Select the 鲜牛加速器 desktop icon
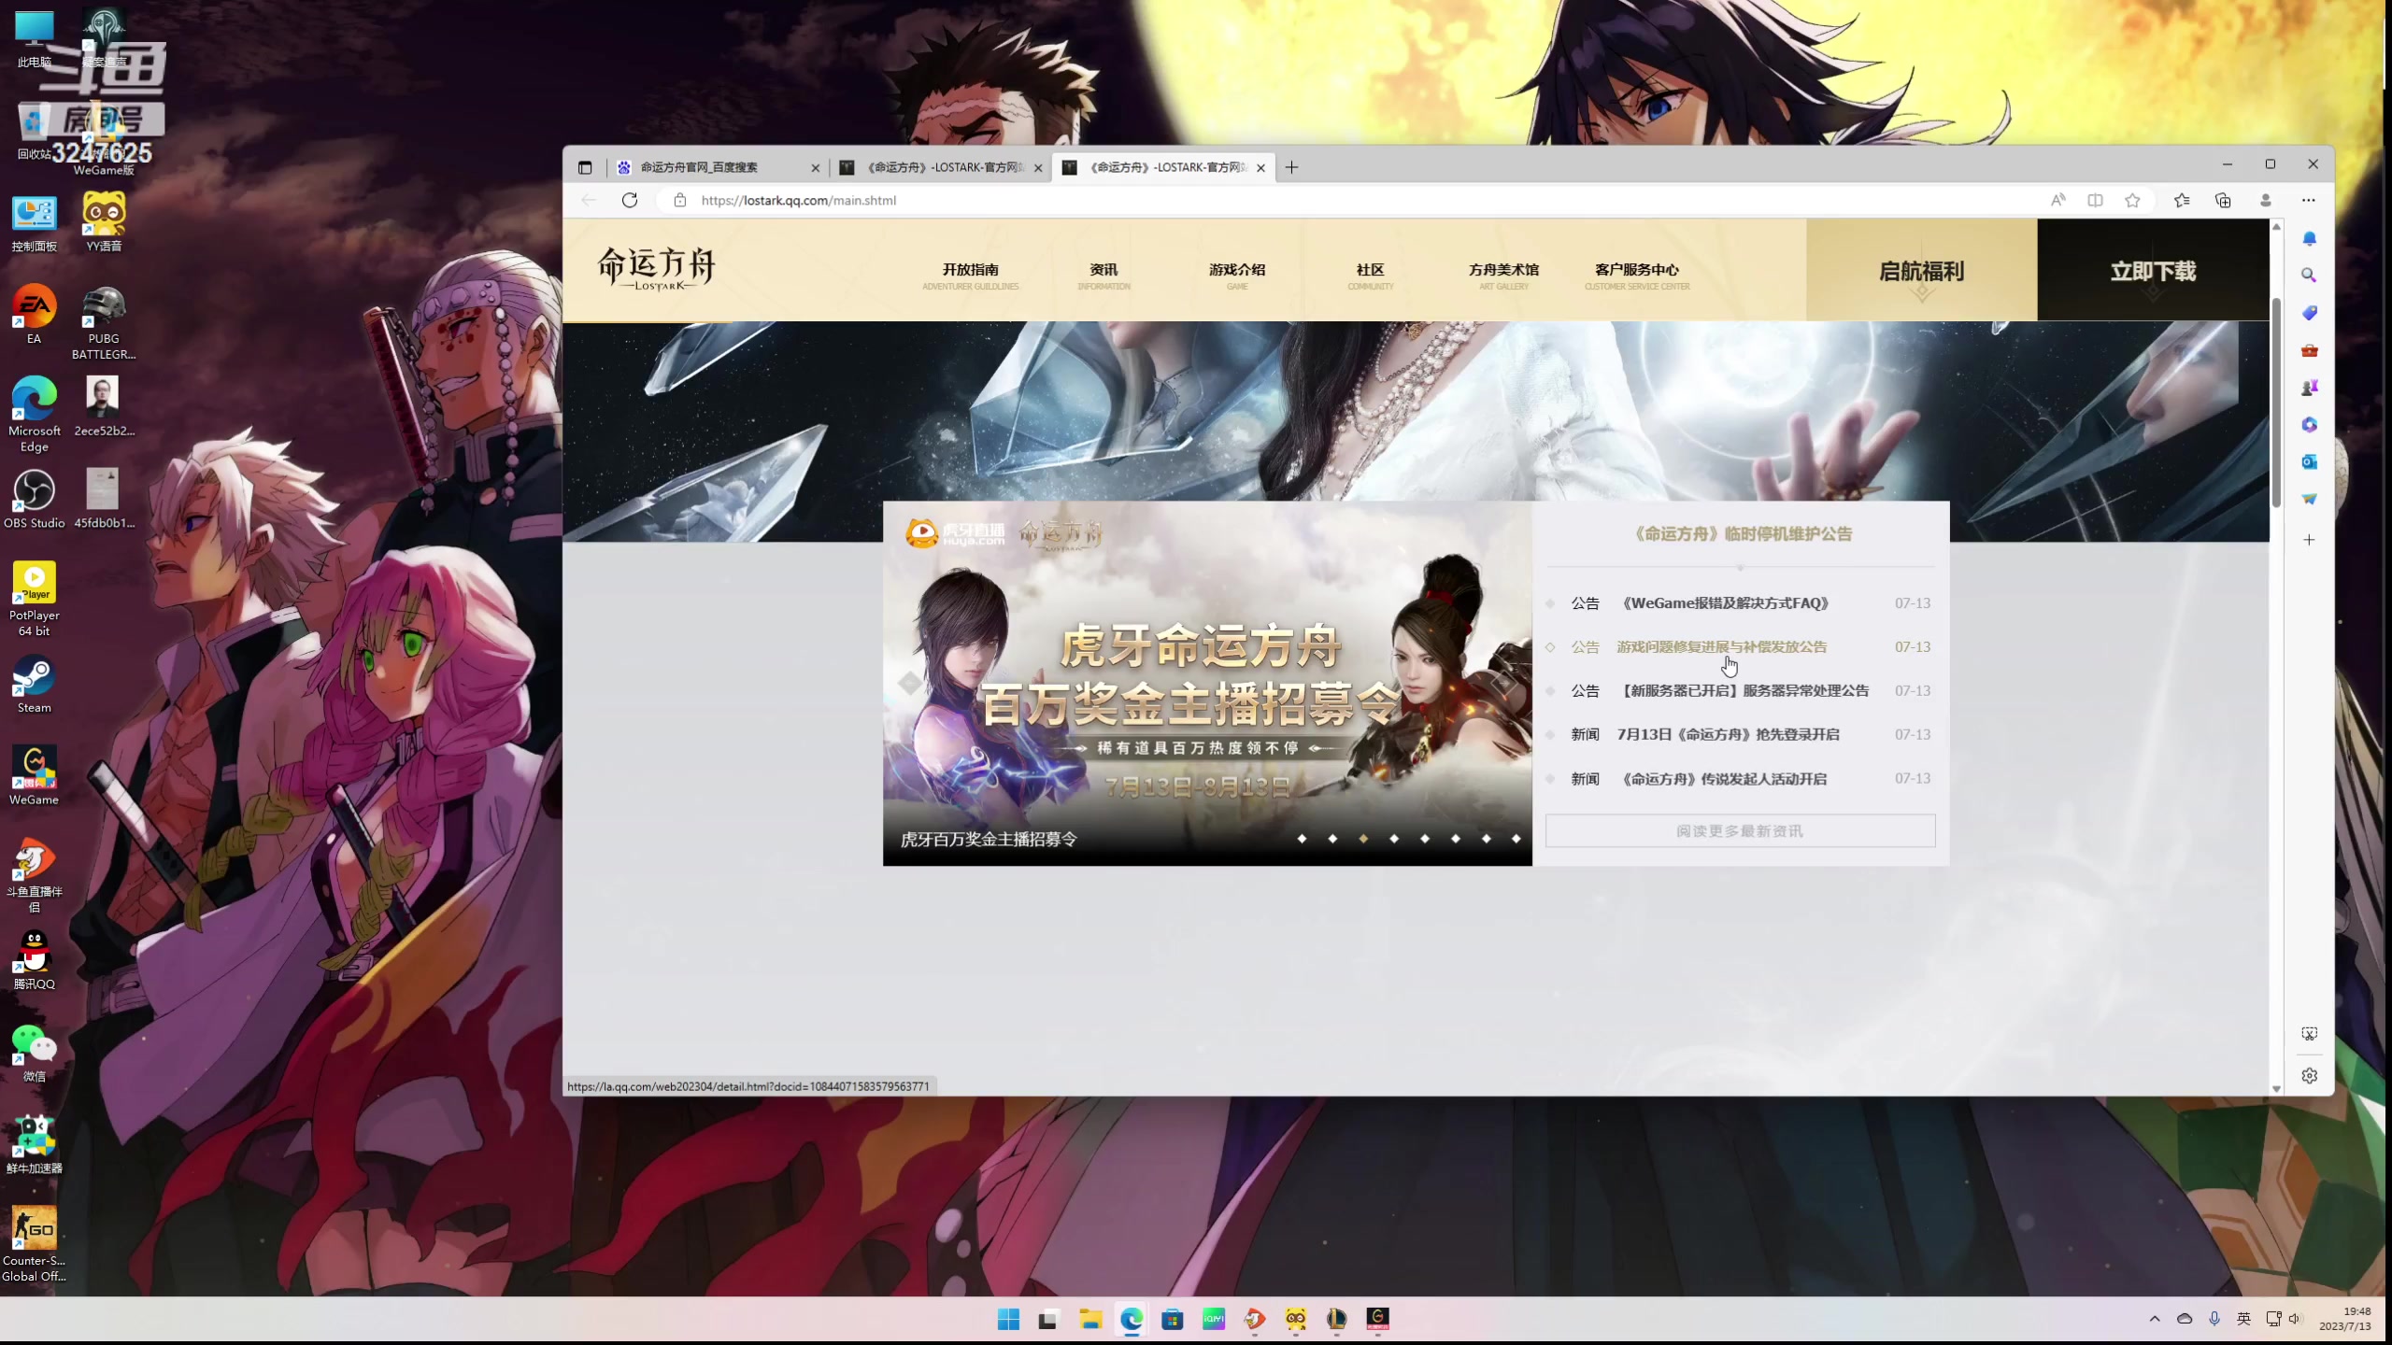 [x=34, y=1145]
